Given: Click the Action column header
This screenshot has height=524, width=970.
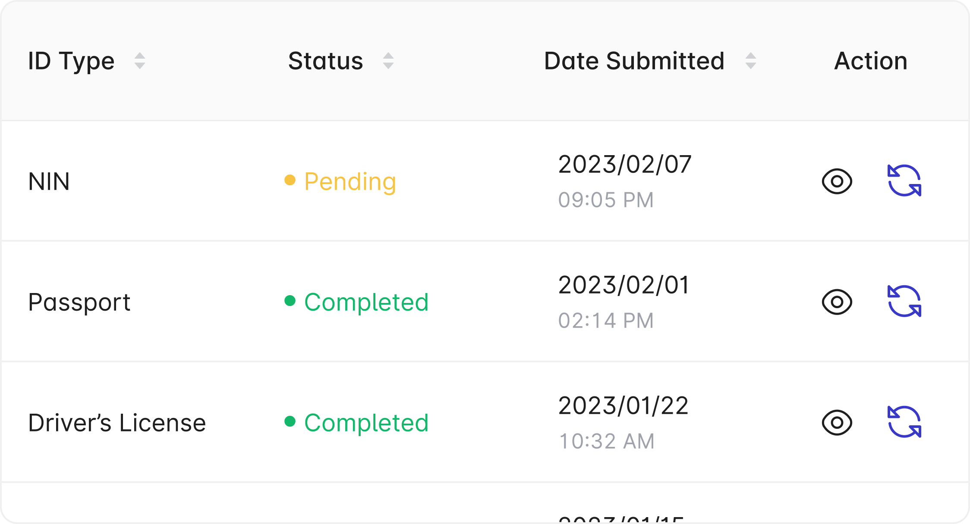Looking at the screenshot, I should pyautogui.click(x=871, y=61).
